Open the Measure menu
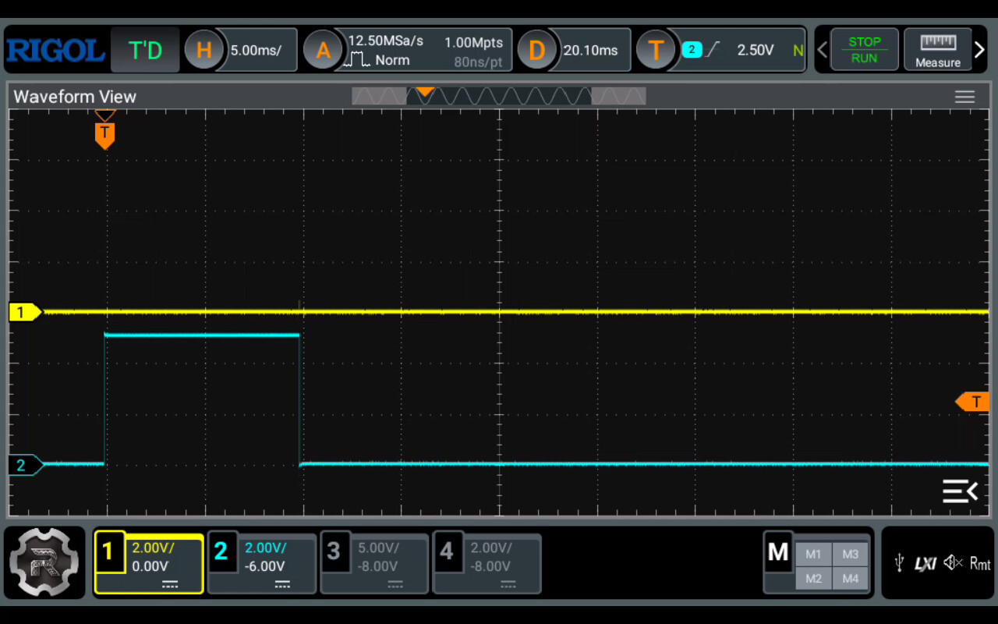Screen dimensions: 998x624 pos(938,50)
